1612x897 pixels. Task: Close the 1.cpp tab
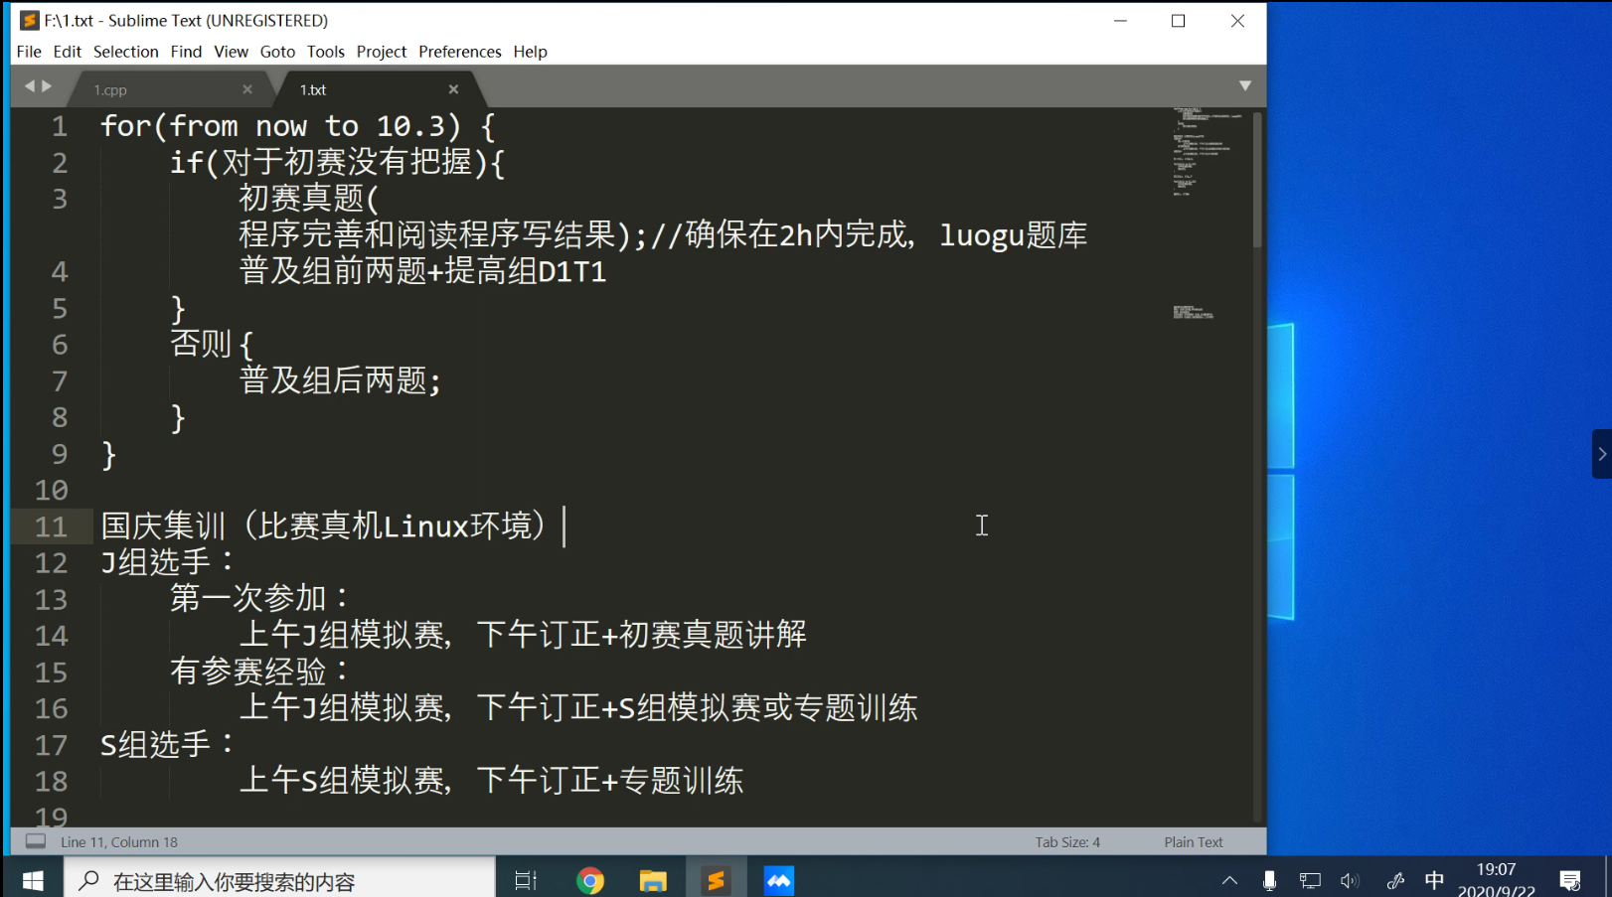(247, 89)
